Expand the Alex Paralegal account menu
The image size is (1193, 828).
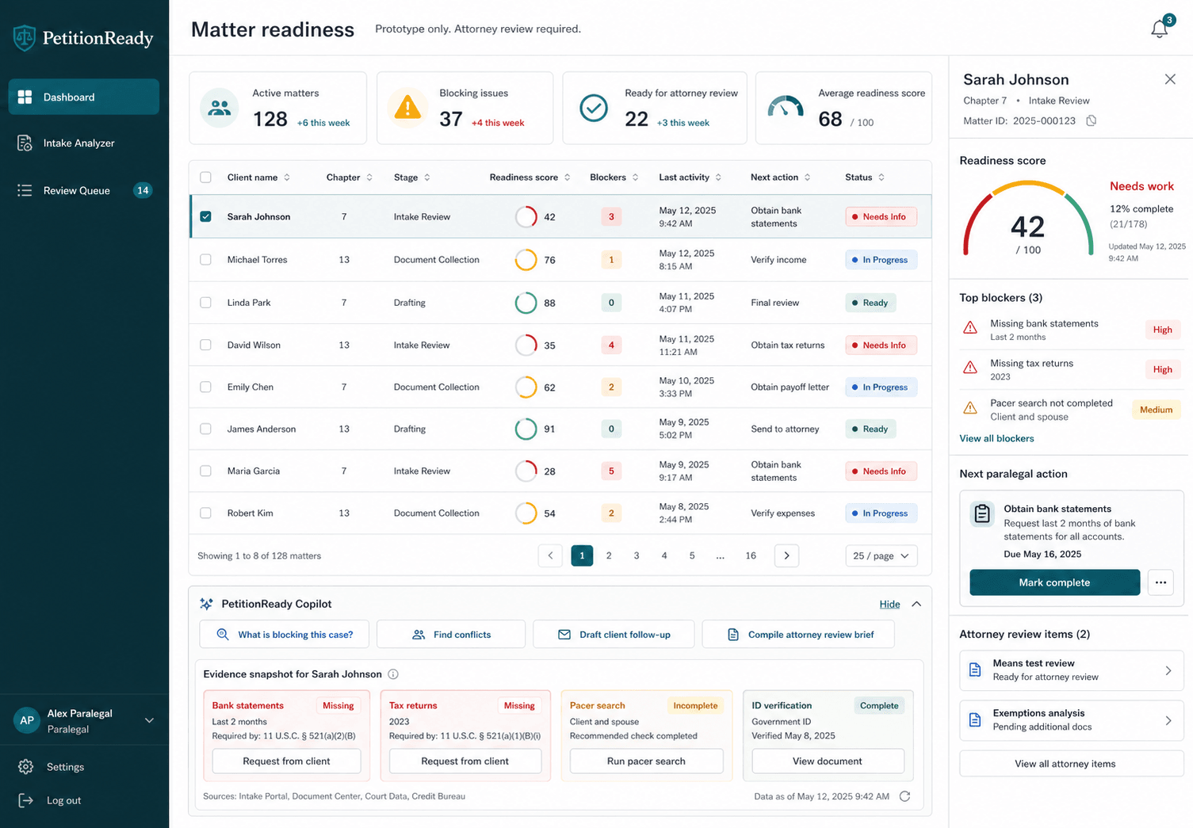pyautogui.click(x=149, y=720)
